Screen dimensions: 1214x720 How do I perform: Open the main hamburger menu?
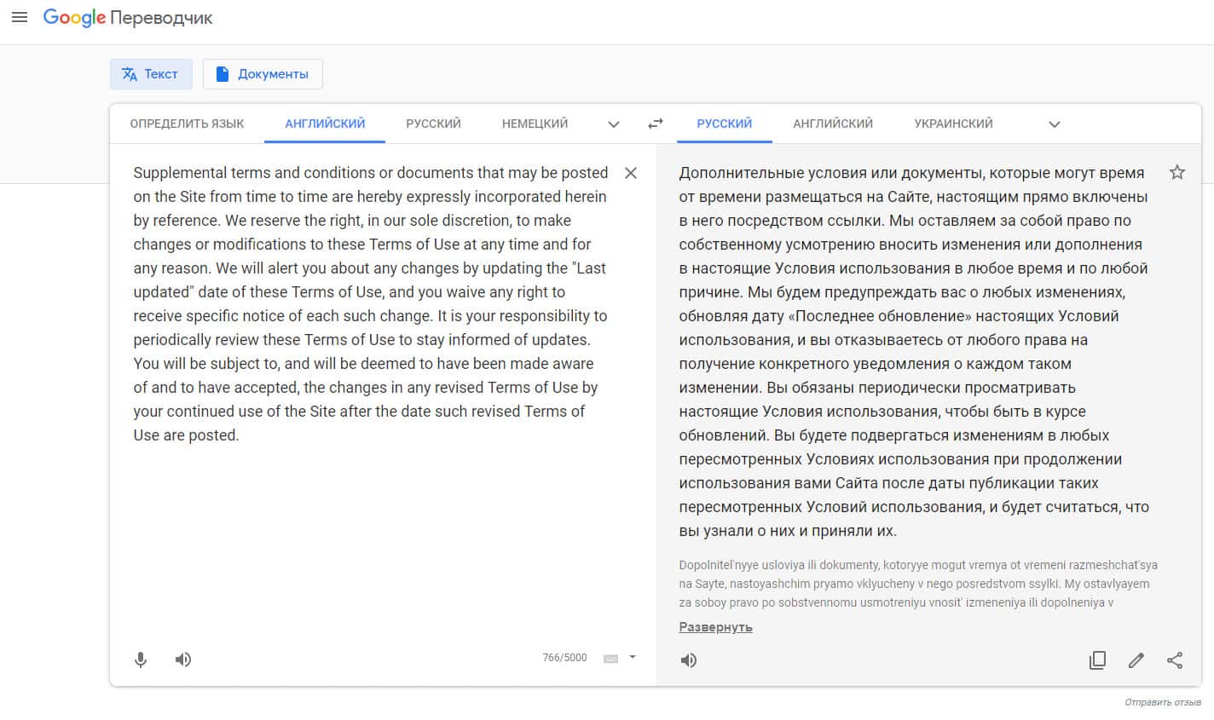click(19, 17)
